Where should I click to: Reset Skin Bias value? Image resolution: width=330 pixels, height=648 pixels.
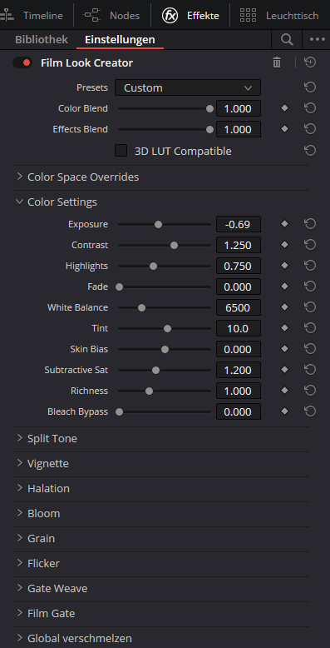click(310, 349)
